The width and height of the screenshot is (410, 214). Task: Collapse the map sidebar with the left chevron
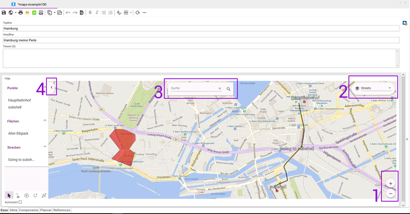pos(52,87)
